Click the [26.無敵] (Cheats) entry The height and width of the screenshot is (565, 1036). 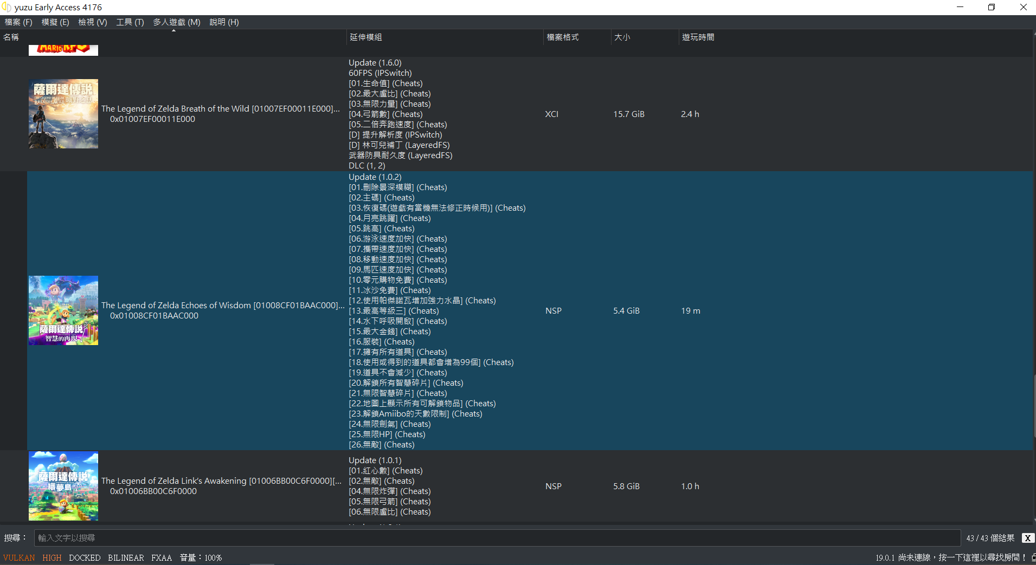pyautogui.click(x=382, y=445)
